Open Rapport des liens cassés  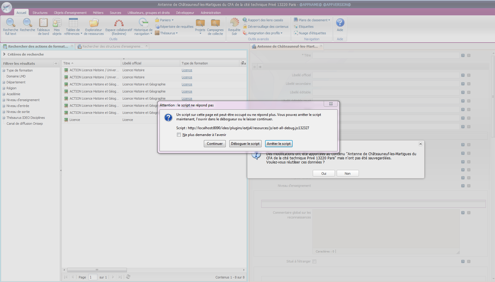[x=265, y=20]
